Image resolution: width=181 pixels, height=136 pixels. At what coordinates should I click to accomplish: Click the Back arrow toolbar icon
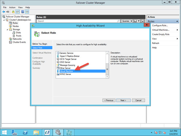pyautogui.click(x=3, y=12)
